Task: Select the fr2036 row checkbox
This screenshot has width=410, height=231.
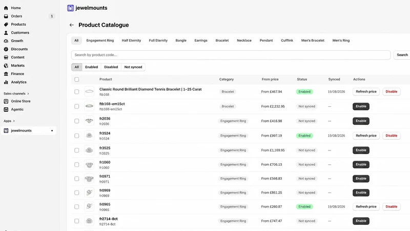Action: tap(76, 121)
